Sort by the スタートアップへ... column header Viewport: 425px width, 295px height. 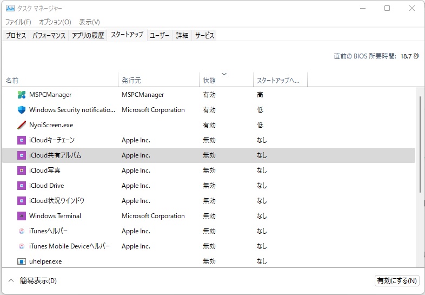pos(280,80)
